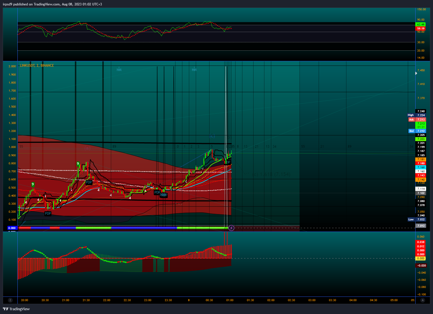
Task: Click the purple lightning bolt icon
Action: [232, 228]
